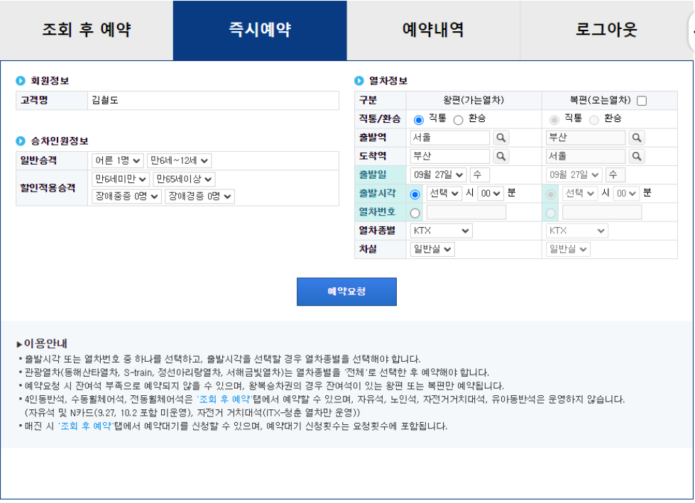Click the 이용안내 heading text
695x503 pixels.
[45, 343]
